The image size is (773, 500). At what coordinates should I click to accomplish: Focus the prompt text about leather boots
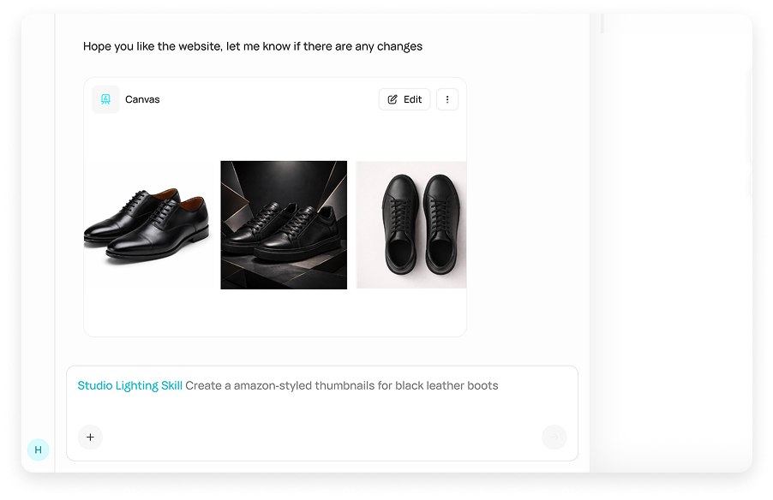coord(341,385)
